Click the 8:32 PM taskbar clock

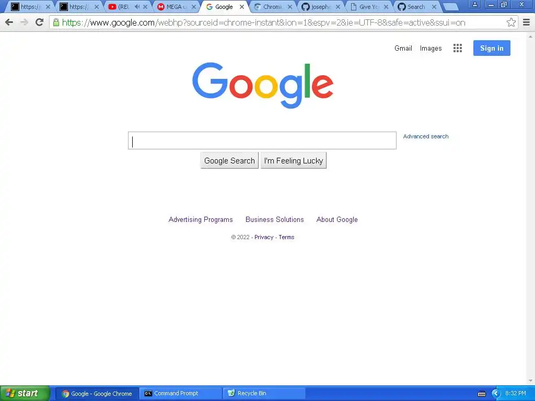(x=516, y=394)
